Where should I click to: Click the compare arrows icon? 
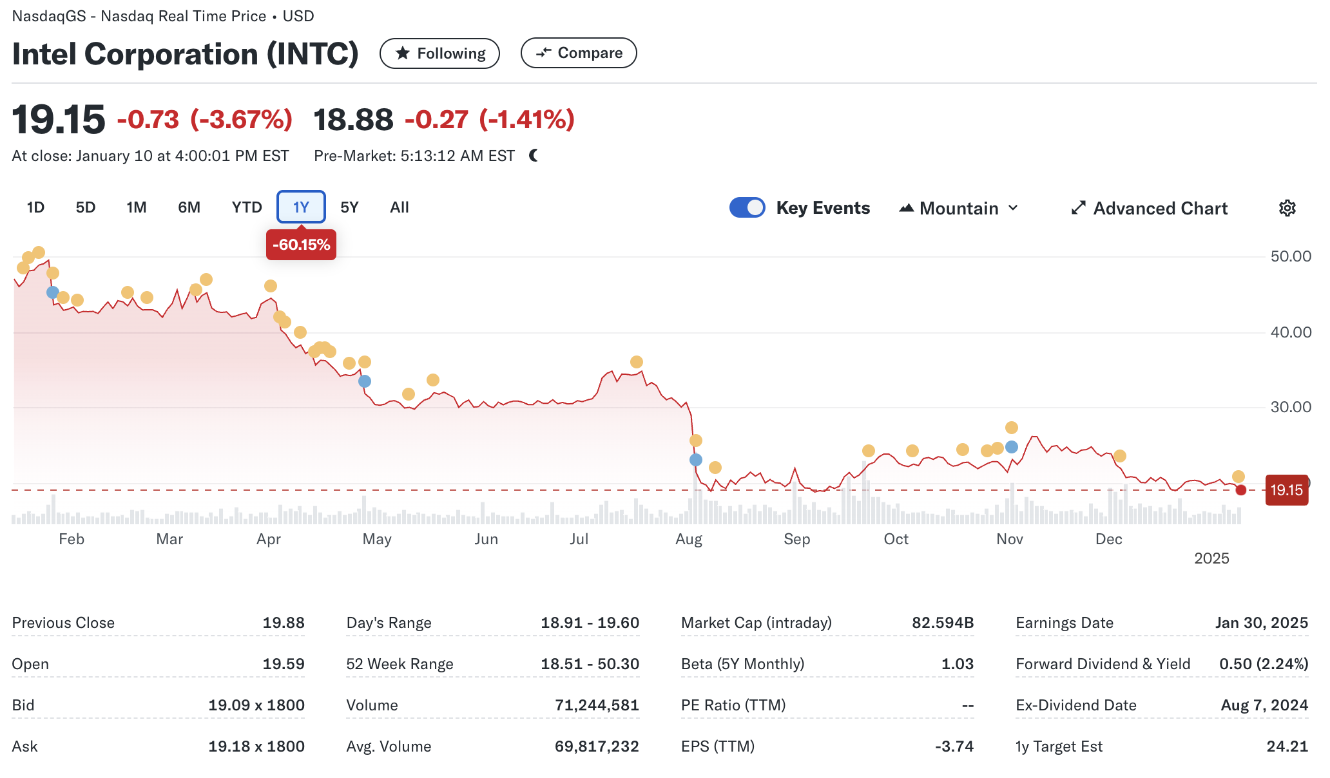[x=543, y=53]
